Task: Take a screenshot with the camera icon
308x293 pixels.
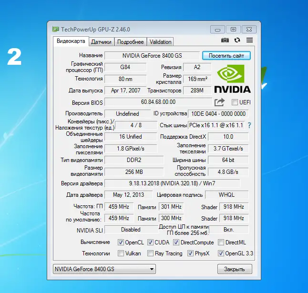Action: pyautogui.click(x=225, y=40)
